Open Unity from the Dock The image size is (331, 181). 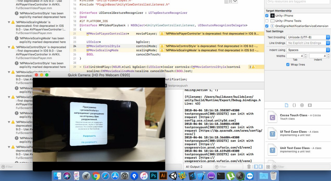pos(173,175)
